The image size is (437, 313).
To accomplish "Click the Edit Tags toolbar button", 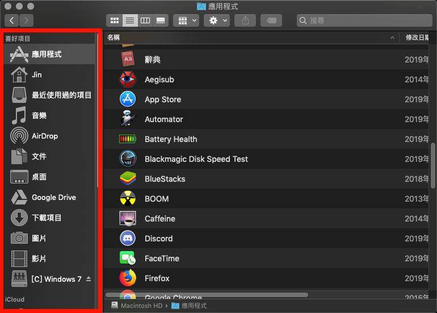I will click(x=271, y=20).
